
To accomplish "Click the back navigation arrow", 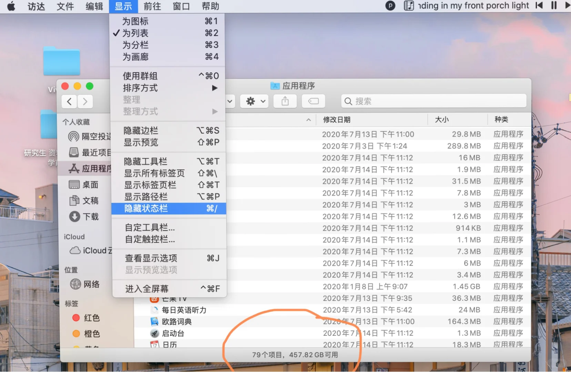I will 69,101.
